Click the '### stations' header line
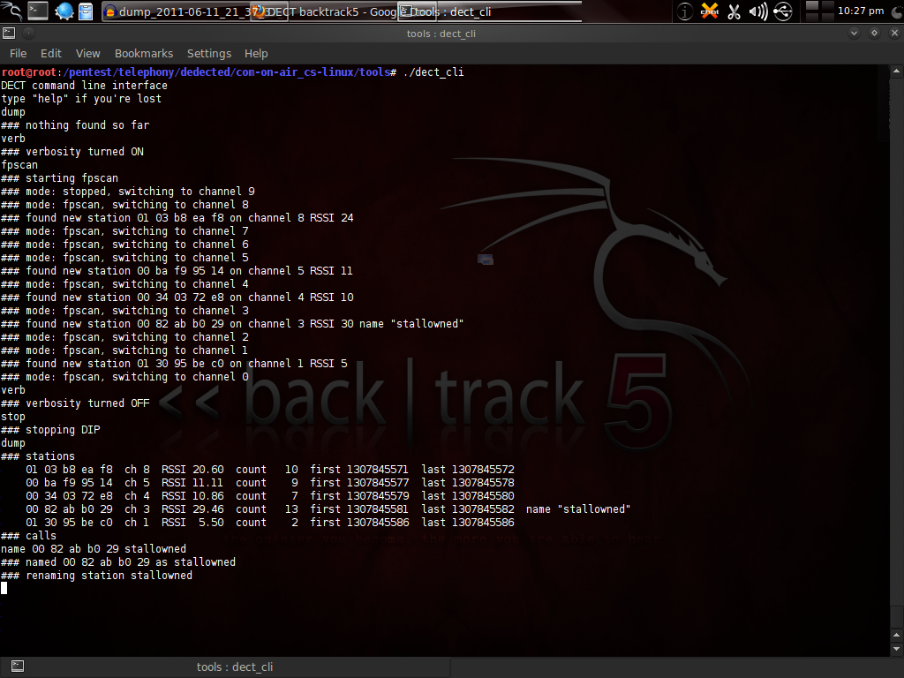This screenshot has height=678, width=904. [38, 456]
